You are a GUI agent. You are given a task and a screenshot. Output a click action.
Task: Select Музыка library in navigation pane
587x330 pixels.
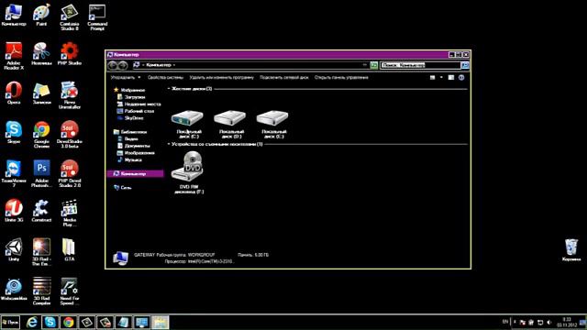tap(129, 159)
